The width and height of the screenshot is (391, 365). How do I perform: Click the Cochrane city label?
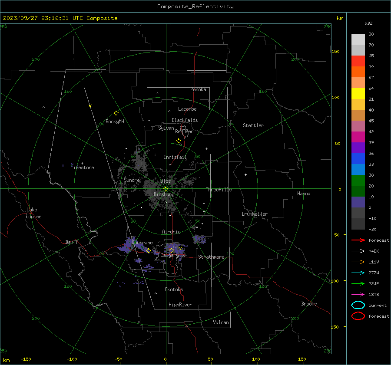[142, 243]
